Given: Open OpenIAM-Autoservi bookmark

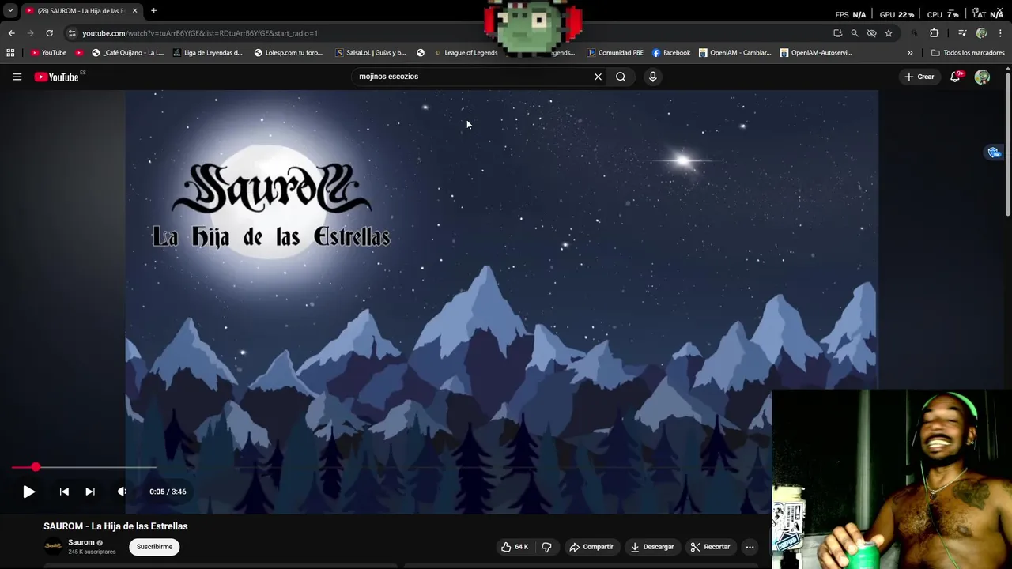Looking at the screenshot, I should coord(816,53).
